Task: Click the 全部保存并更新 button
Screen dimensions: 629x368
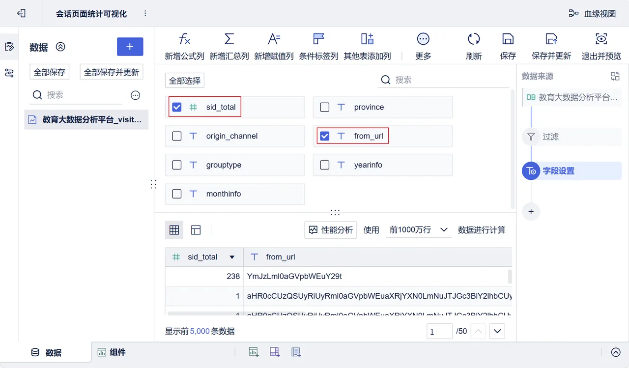Action: click(x=112, y=72)
